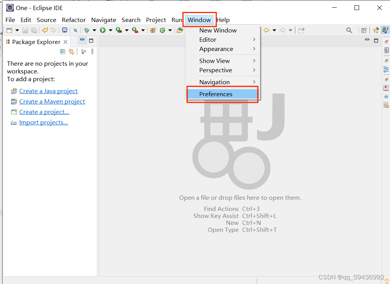Click Create a project... link
This screenshot has height=284, width=390.
pos(44,112)
